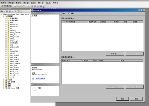This screenshot has height=106, width=149.
Task: Click the Disconnect icon in Object Explorer
Action: (10, 12)
